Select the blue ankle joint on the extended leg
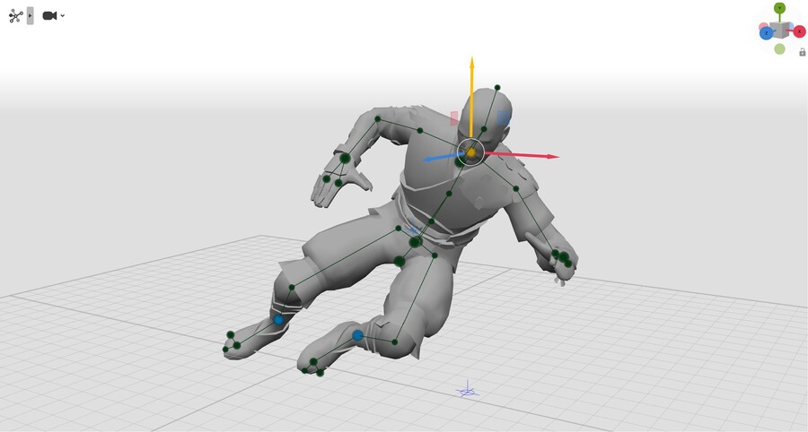The height and width of the screenshot is (432, 808). pos(278,319)
